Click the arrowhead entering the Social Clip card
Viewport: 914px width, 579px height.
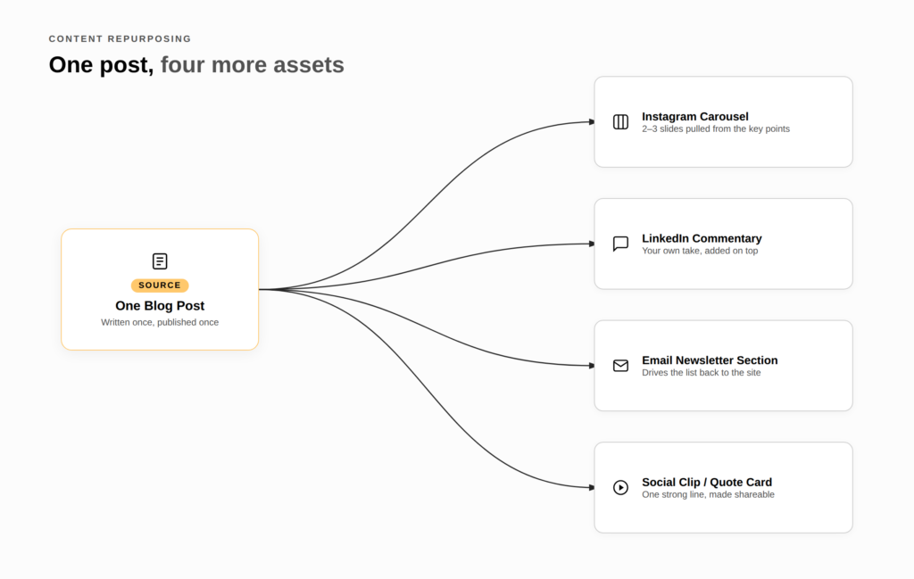pos(592,487)
